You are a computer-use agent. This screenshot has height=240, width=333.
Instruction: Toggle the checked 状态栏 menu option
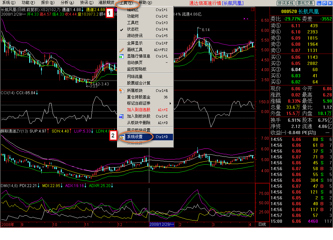click(x=145, y=29)
